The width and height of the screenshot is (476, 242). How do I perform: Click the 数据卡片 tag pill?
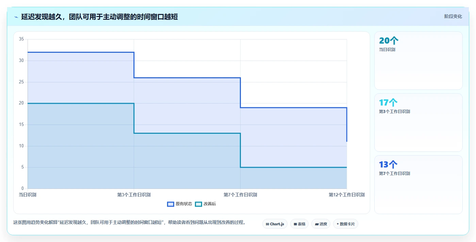346,224
